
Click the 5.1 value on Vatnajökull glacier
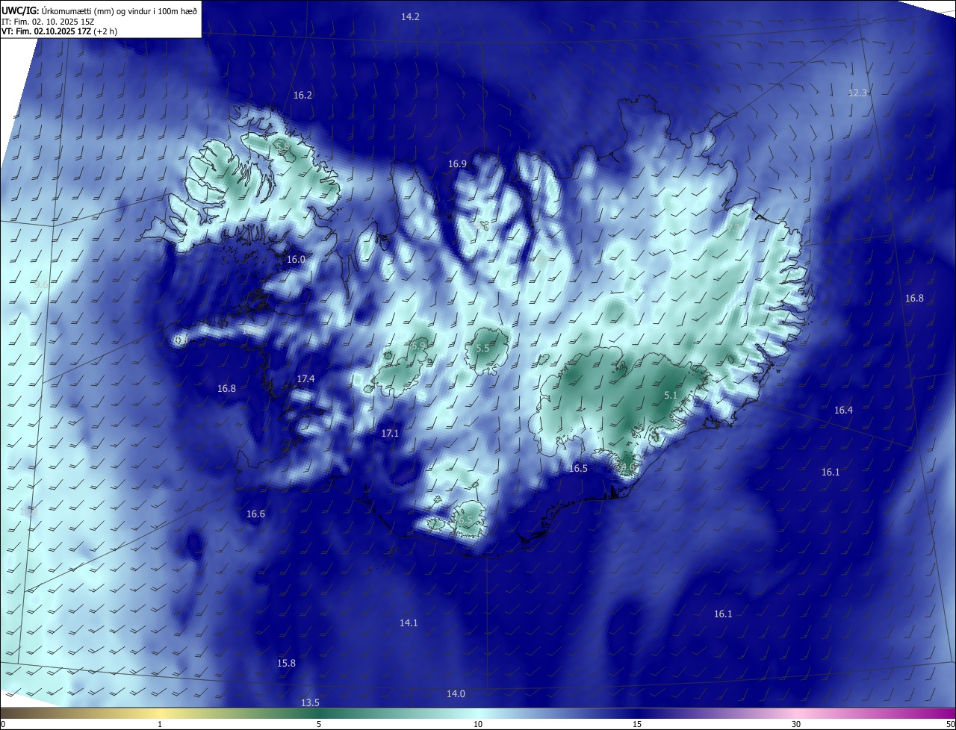(x=671, y=395)
